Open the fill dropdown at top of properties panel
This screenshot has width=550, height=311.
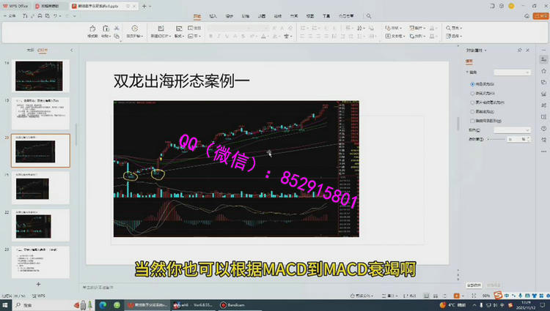(511, 72)
